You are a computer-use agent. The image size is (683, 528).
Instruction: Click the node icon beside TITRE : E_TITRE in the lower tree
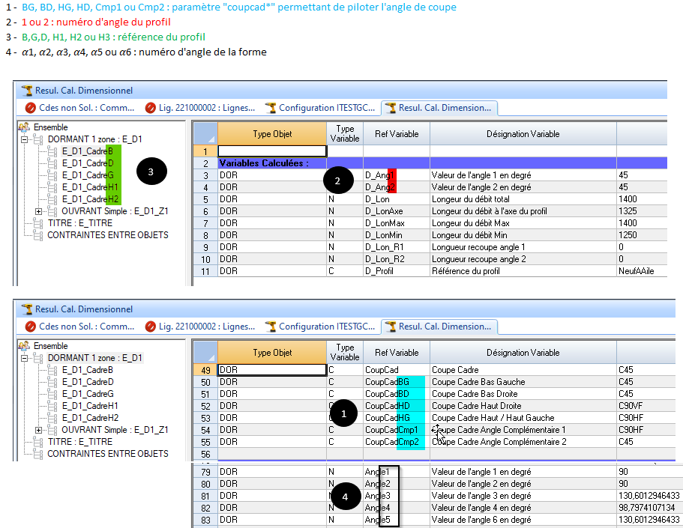pyautogui.click(x=37, y=442)
